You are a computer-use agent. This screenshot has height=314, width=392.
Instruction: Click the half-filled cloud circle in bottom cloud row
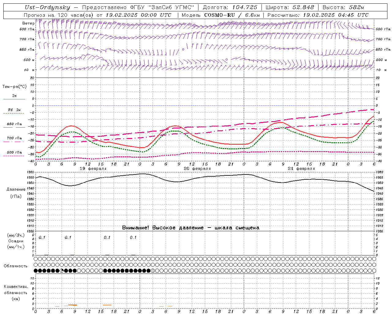62,271
